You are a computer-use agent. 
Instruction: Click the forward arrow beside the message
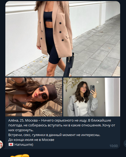tap(125, 143)
